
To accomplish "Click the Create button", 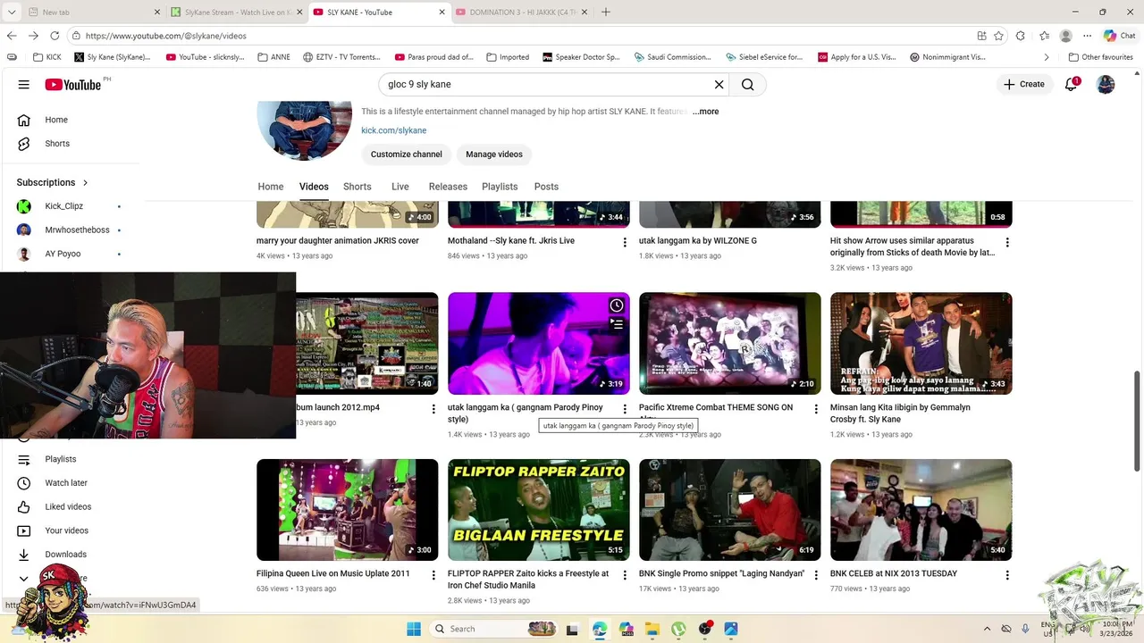I will click(1023, 85).
